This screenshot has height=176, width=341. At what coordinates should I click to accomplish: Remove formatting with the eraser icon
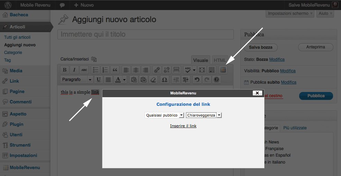[153, 80]
